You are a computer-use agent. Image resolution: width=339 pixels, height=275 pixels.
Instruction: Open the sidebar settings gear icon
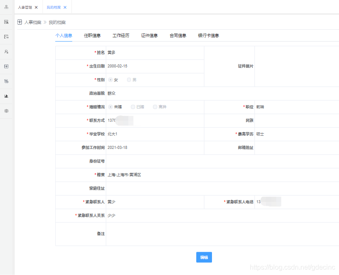[x=6, y=111]
